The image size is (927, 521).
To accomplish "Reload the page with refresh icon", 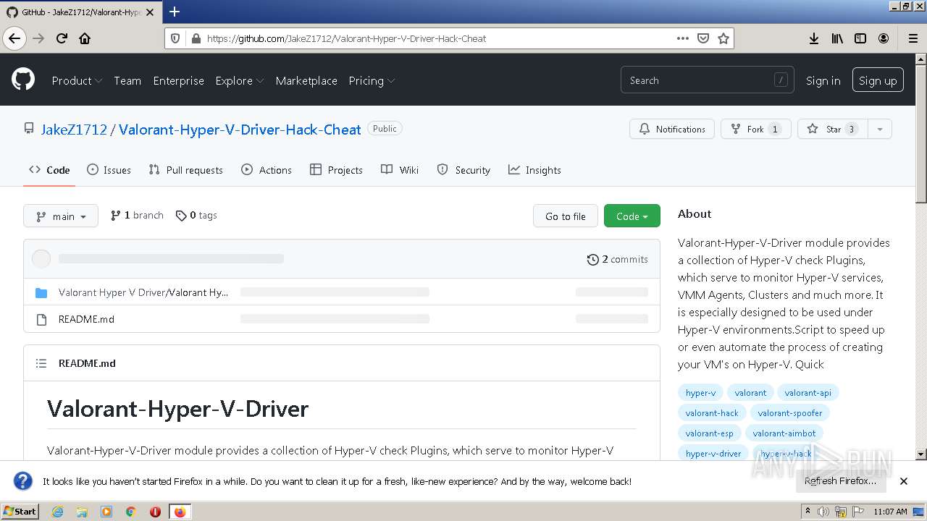I will click(x=62, y=38).
